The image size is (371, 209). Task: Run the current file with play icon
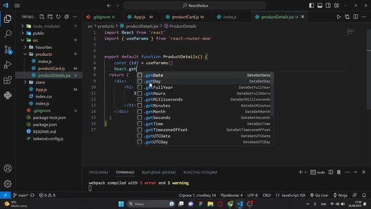coord(339,17)
